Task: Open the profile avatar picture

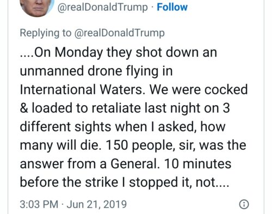Action: [x=37, y=8]
